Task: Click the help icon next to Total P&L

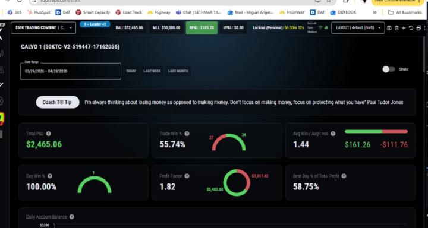Action: [x=48, y=134]
